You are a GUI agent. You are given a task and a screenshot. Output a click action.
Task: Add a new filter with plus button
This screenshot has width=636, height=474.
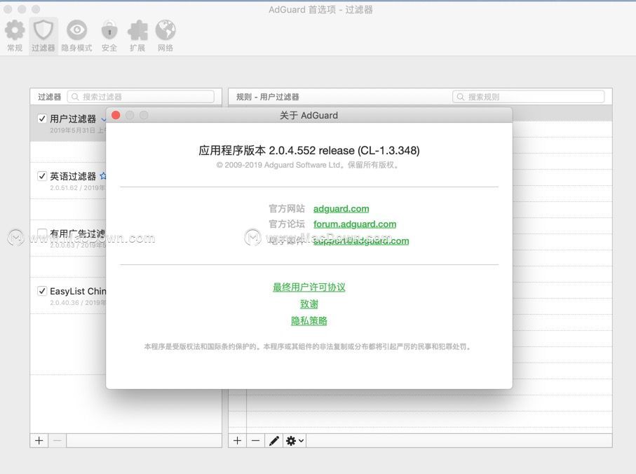pos(39,441)
